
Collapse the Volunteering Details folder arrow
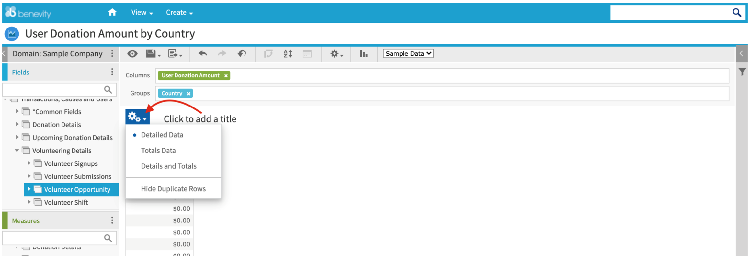17,150
